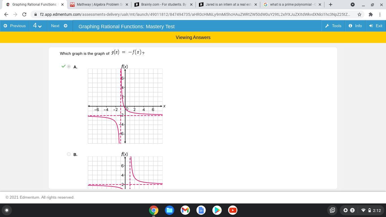Close the Brainly.com tab
Screen dimensions: 386x217
[191, 5]
